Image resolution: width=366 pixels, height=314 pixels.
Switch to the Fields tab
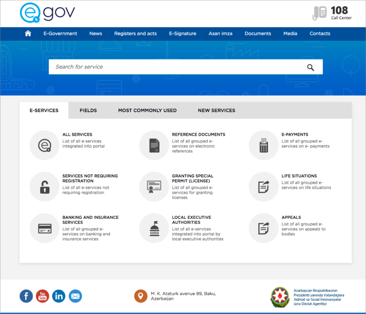[88, 111]
